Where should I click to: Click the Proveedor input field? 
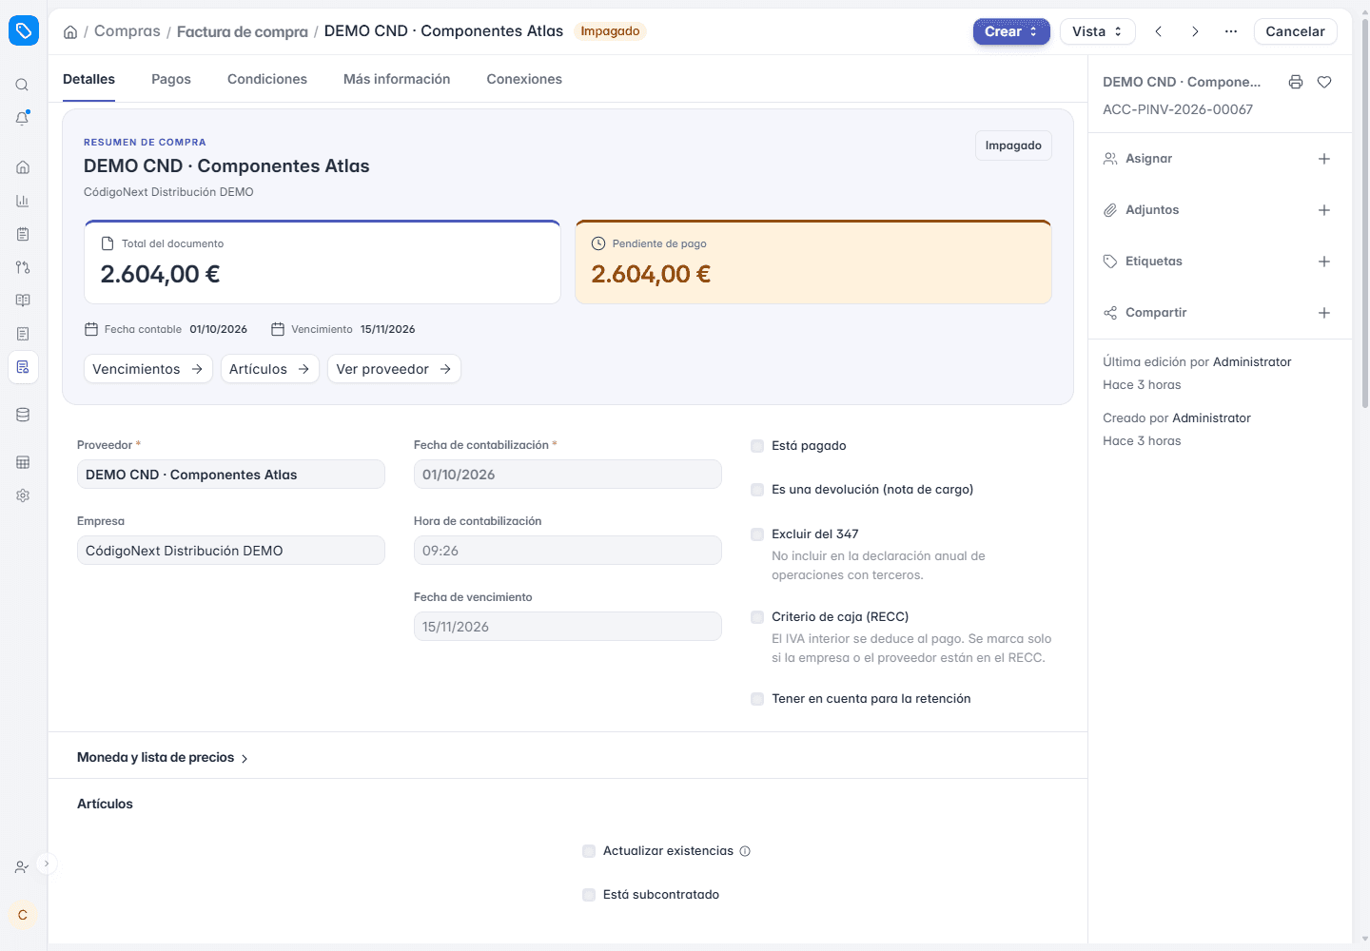(x=231, y=475)
